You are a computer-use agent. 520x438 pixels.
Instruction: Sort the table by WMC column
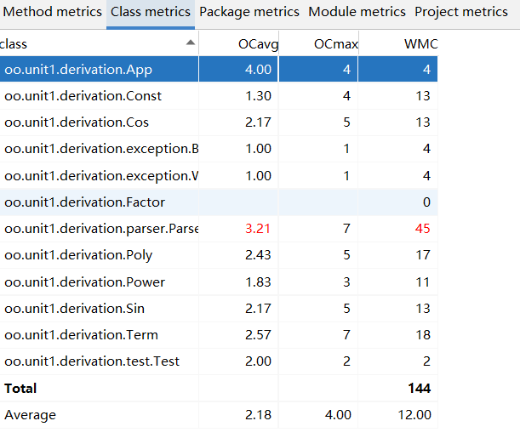click(x=416, y=43)
